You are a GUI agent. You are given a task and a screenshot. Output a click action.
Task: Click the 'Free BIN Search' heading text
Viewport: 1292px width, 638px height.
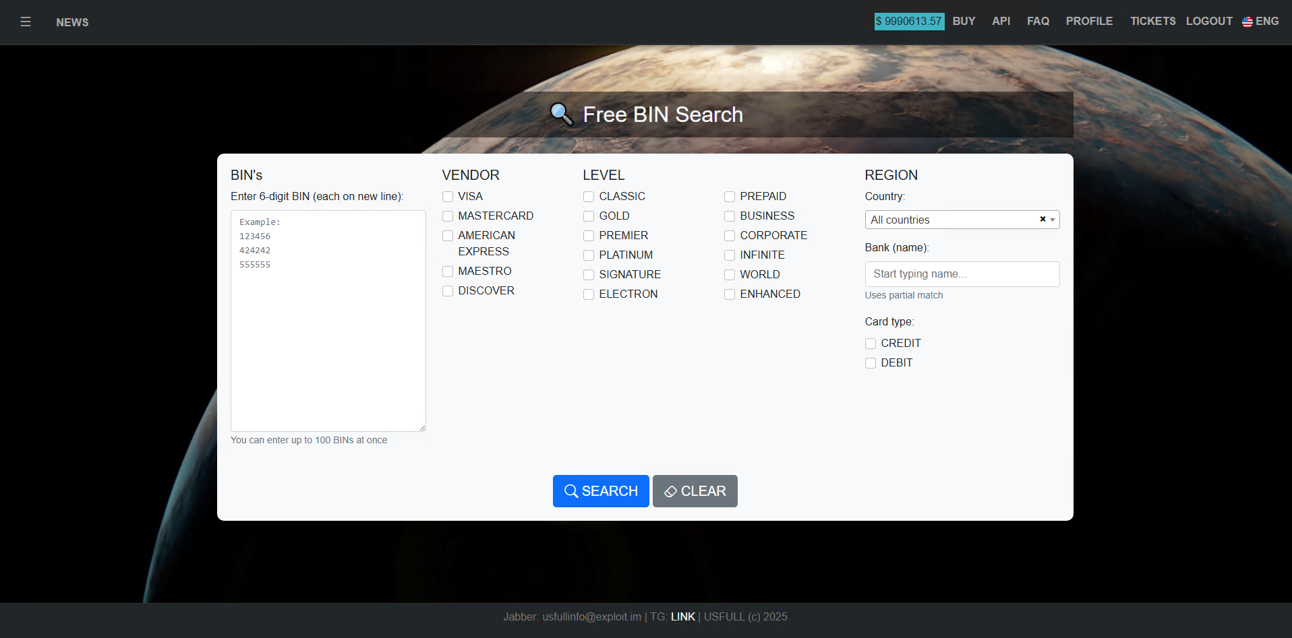(663, 115)
